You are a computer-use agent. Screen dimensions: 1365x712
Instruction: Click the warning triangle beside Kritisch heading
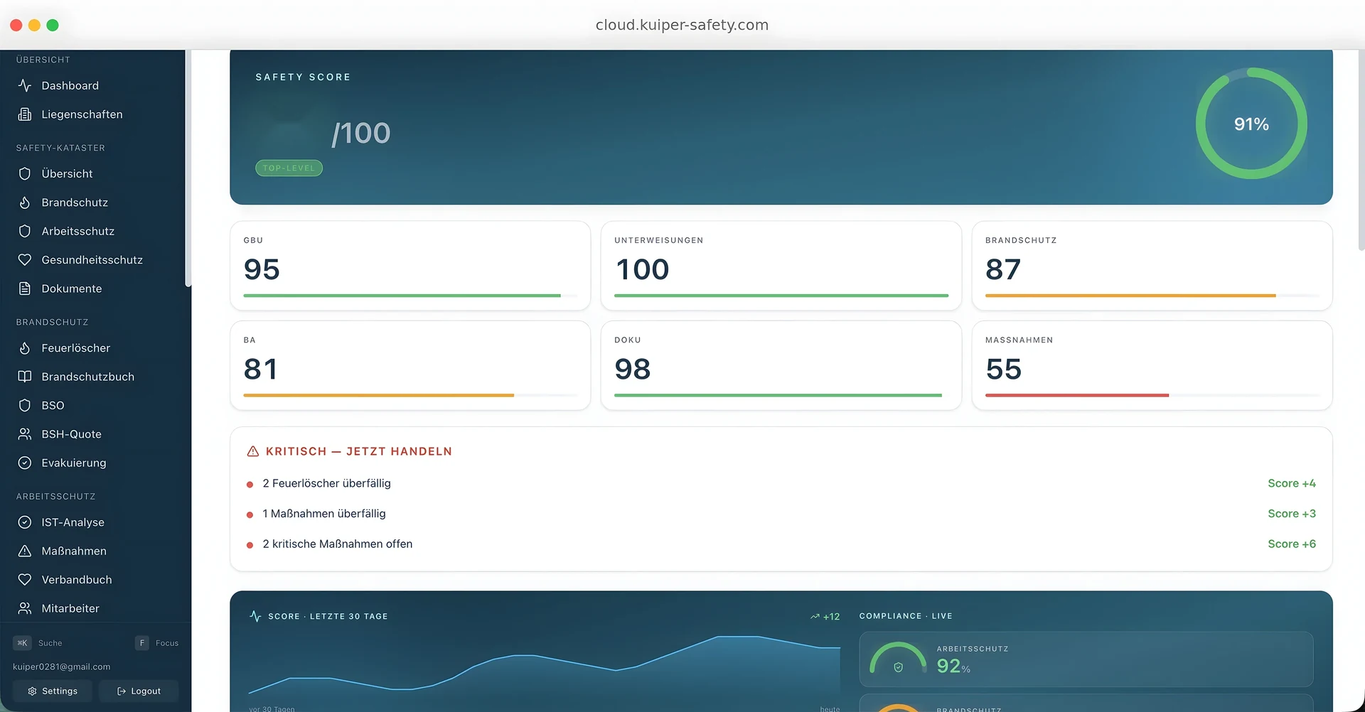[252, 451]
